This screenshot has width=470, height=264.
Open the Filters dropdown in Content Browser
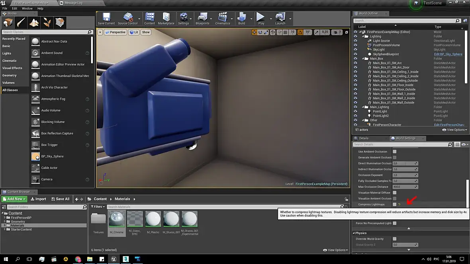click(x=98, y=207)
